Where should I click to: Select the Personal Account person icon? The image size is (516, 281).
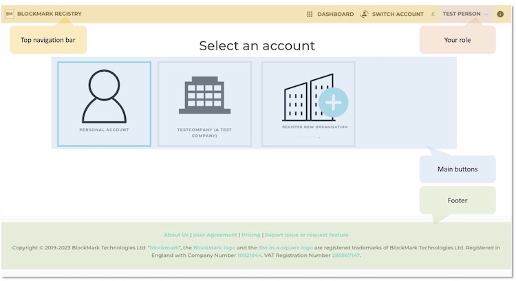(104, 96)
